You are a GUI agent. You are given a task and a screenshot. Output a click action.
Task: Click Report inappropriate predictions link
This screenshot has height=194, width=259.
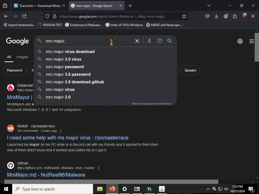tap(152, 104)
